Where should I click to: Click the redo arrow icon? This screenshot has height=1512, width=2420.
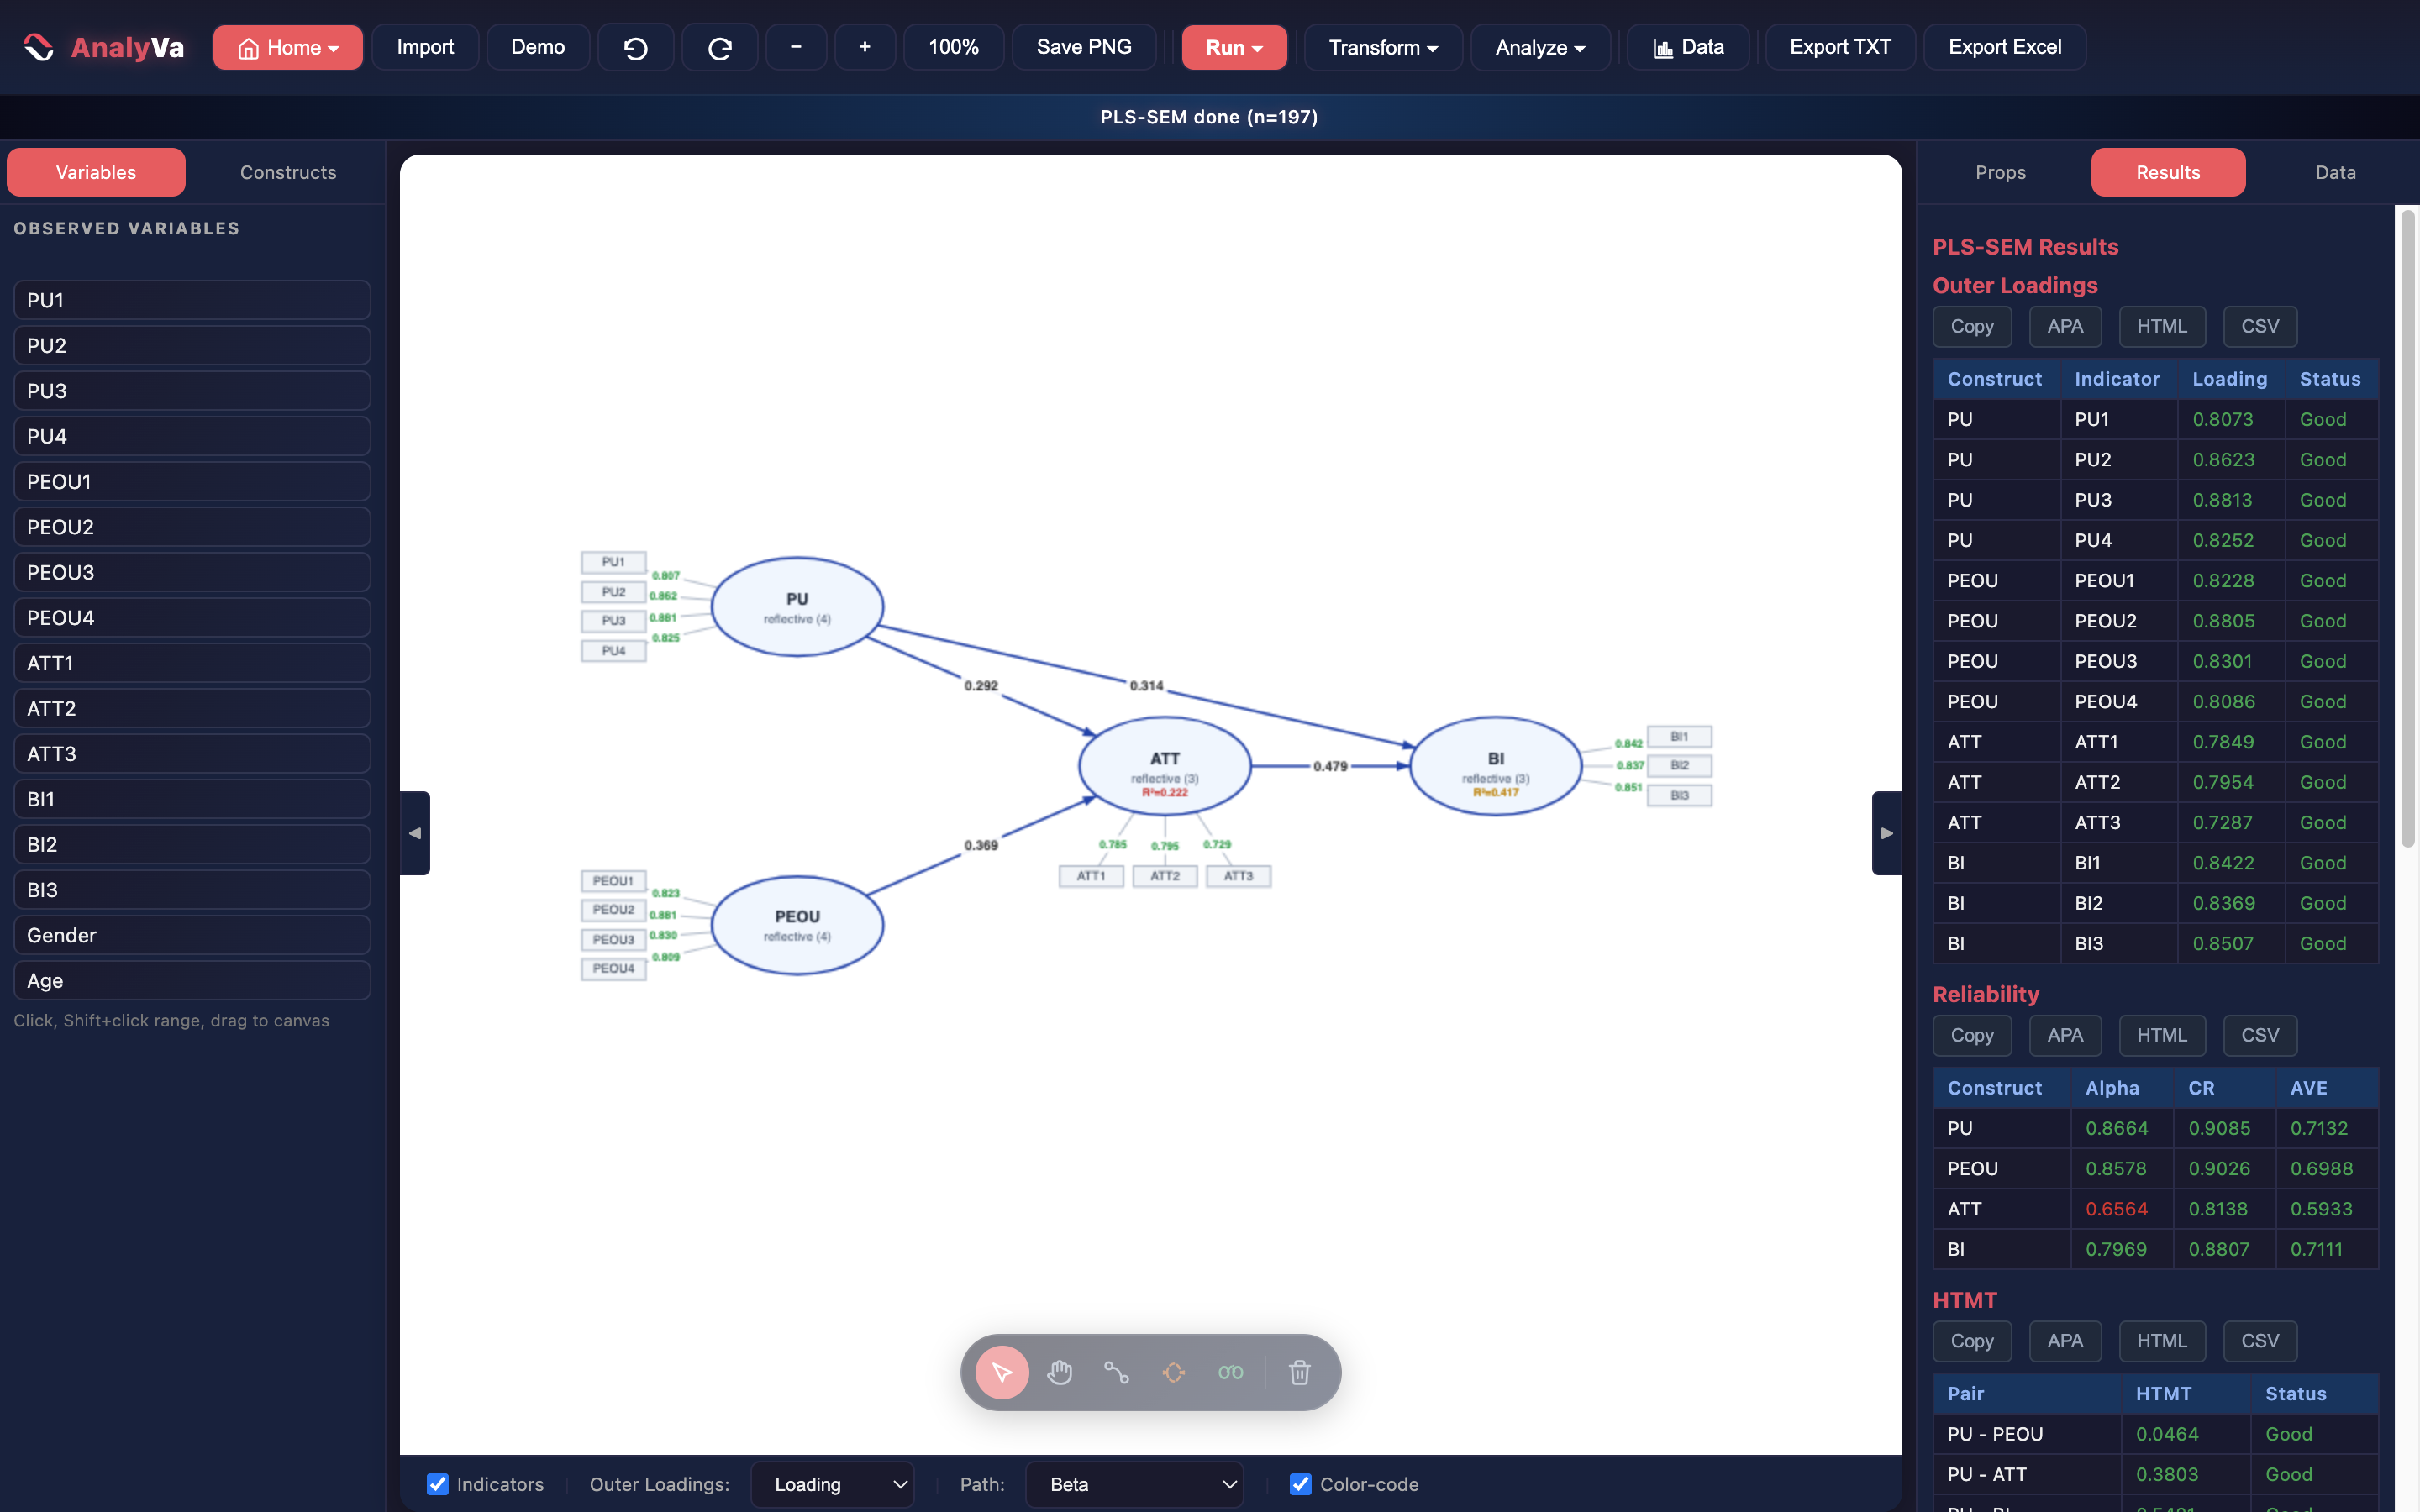[x=720, y=47]
